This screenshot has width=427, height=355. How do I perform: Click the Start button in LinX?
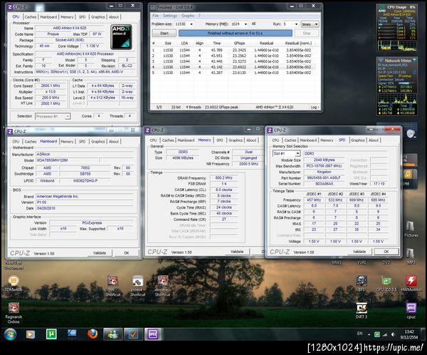(164, 34)
